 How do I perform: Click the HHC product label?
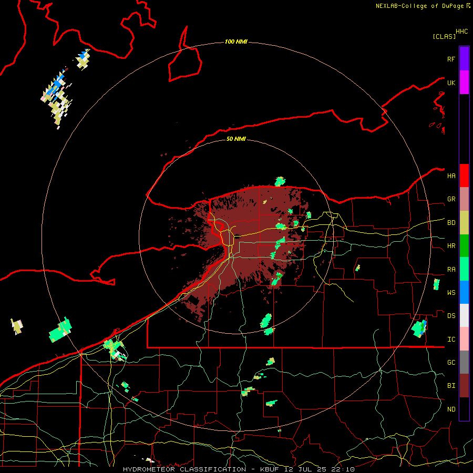click(x=461, y=32)
